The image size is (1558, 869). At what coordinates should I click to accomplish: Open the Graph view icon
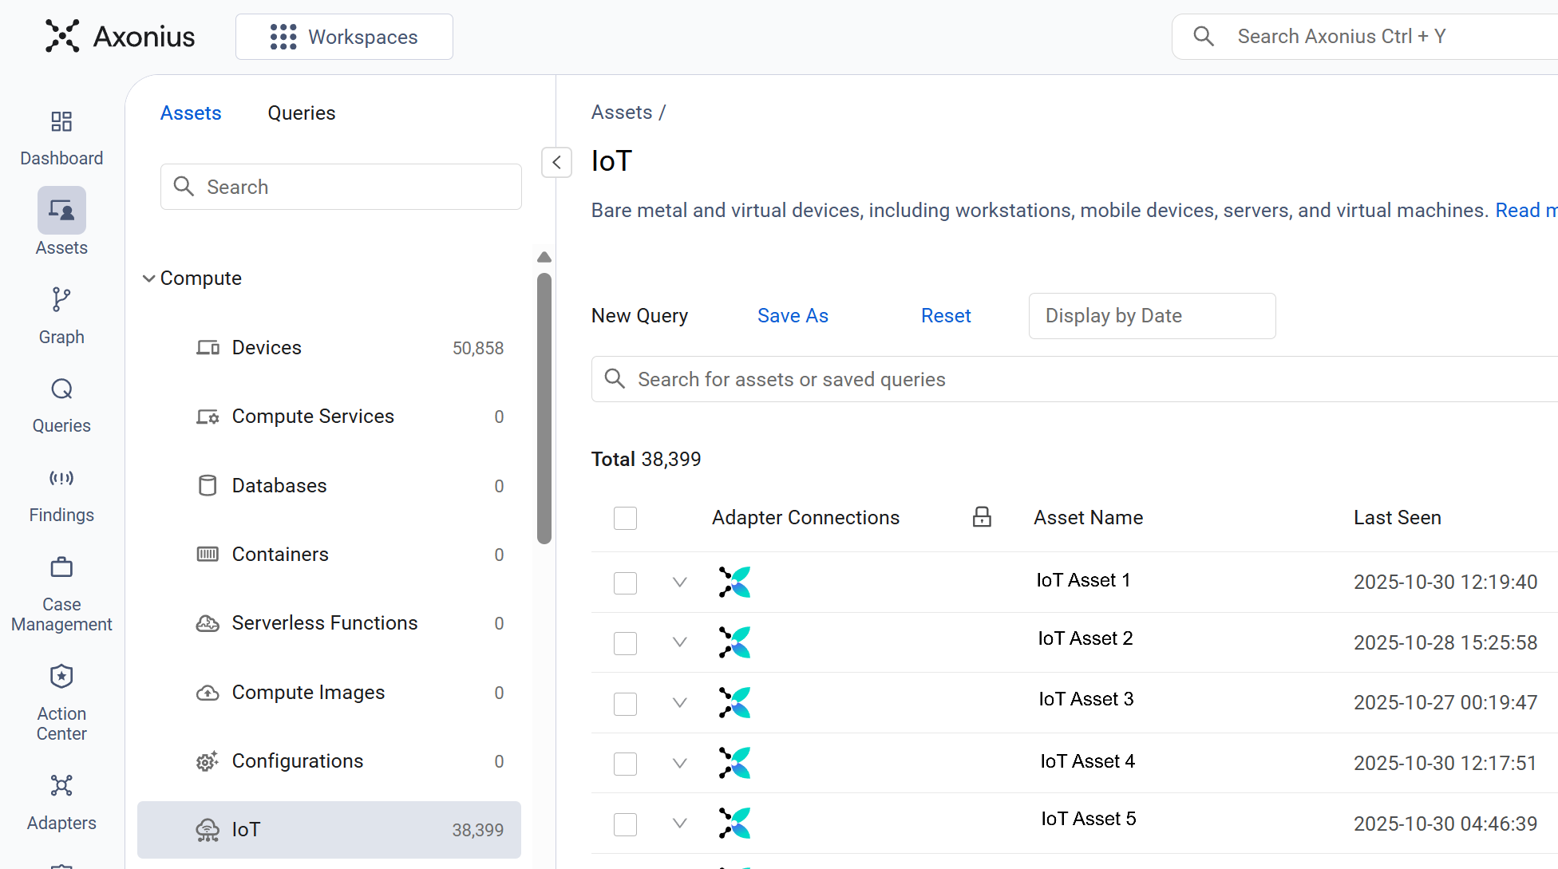61,300
